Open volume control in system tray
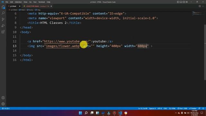The width and height of the screenshot is (206, 116). (188, 113)
